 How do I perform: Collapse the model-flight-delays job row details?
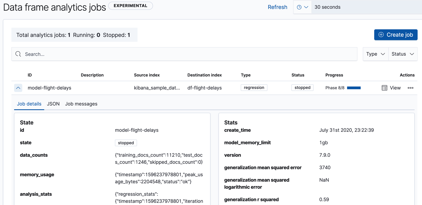[18, 88]
